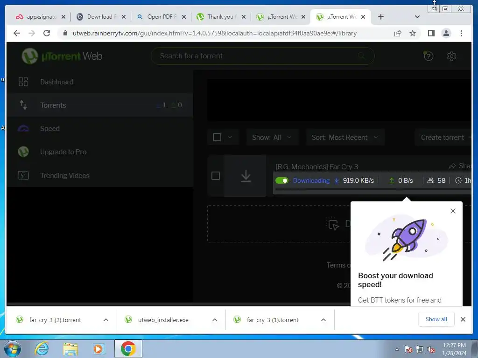Open the Chrome profile icon
Image resolution: width=478 pixels, height=358 pixels.
(446, 33)
